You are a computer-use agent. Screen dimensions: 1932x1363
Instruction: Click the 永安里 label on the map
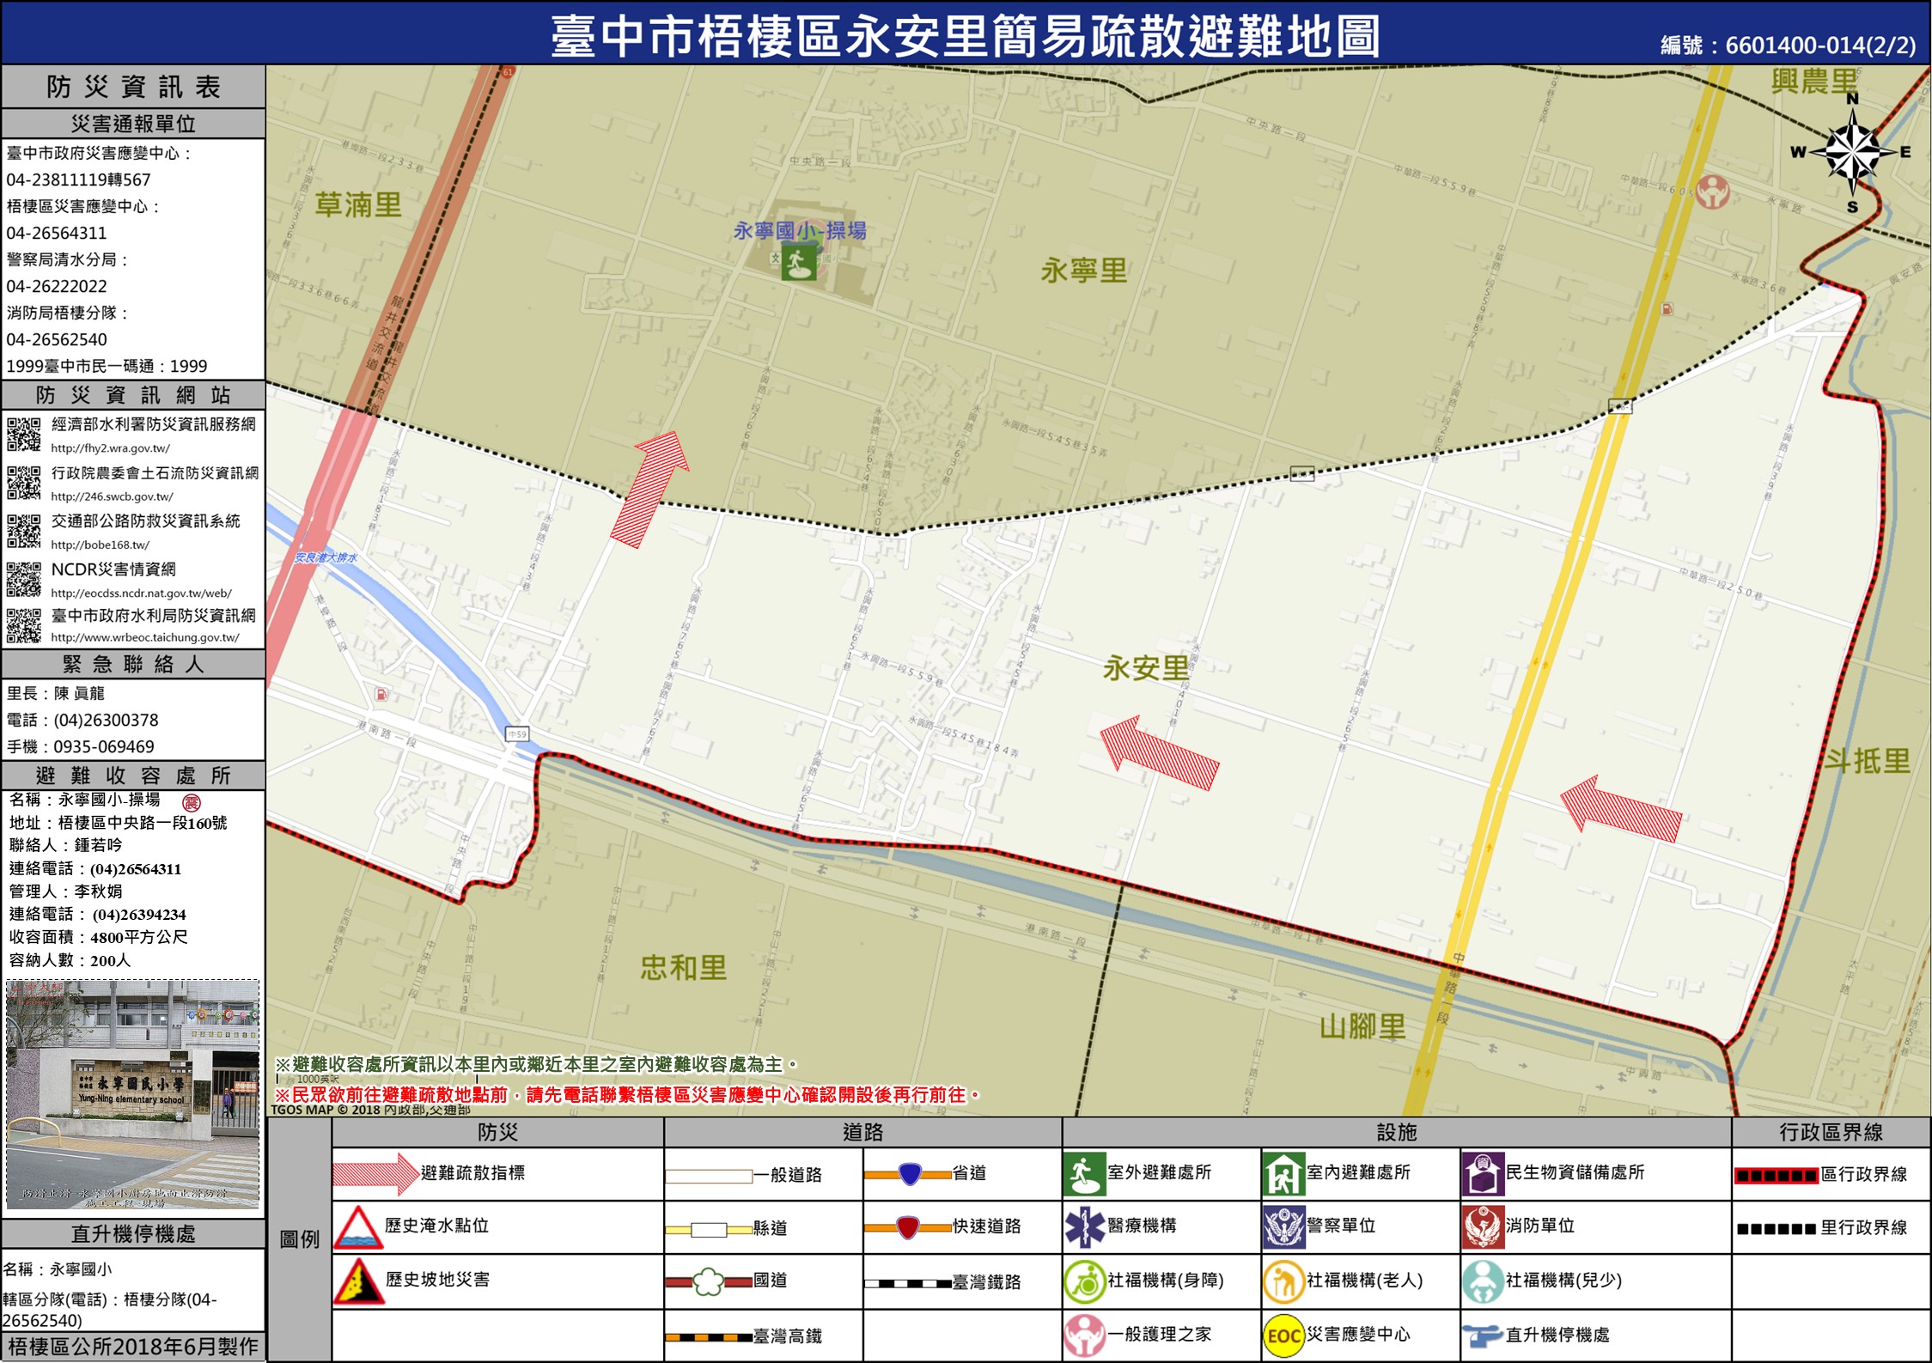(x=1145, y=667)
